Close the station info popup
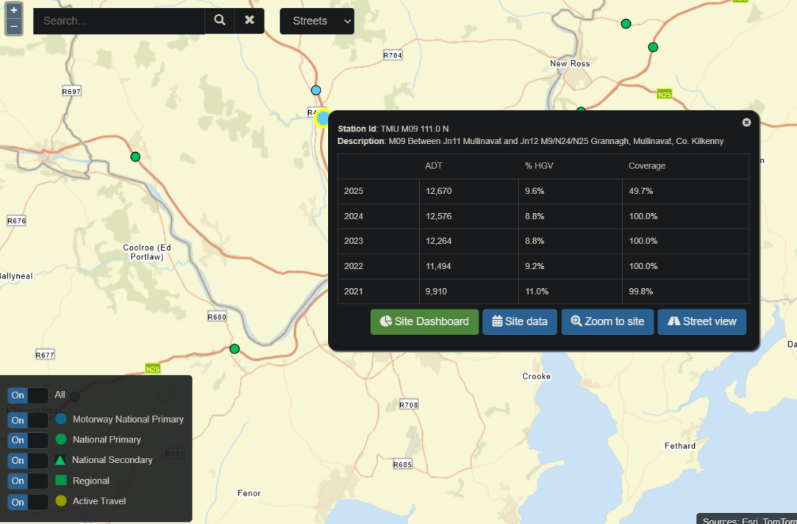Viewport: 797px width, 524px height. [746, 123]
